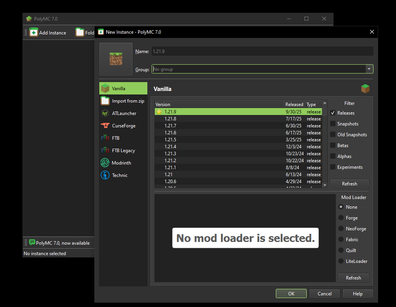Screen dimensions: 396x307
Task: Open the Import from zip page
Action: (x=123, y=101)
